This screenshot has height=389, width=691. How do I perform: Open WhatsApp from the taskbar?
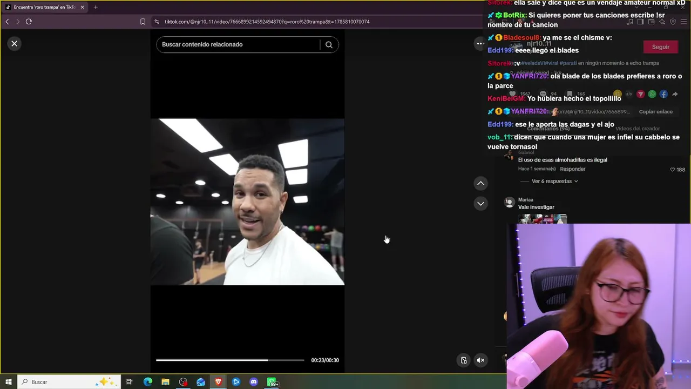coord(272,382)
